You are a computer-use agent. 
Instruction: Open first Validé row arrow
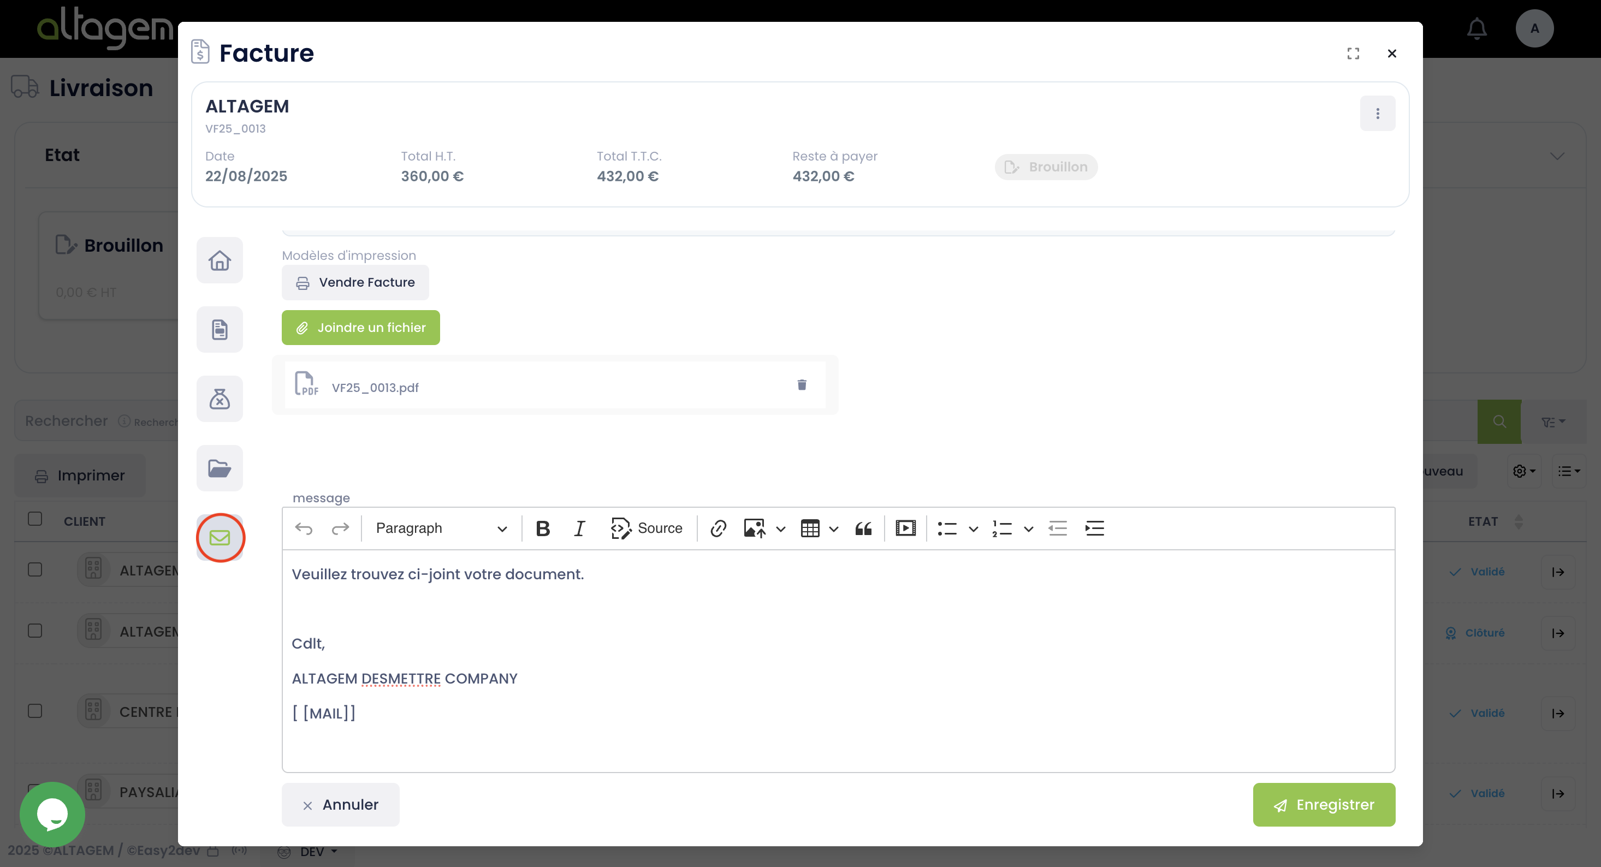point(1557,572)
